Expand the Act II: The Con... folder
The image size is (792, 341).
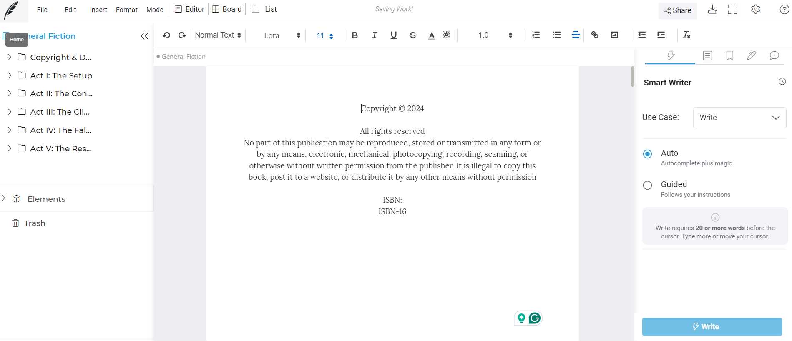coord(10,93)
